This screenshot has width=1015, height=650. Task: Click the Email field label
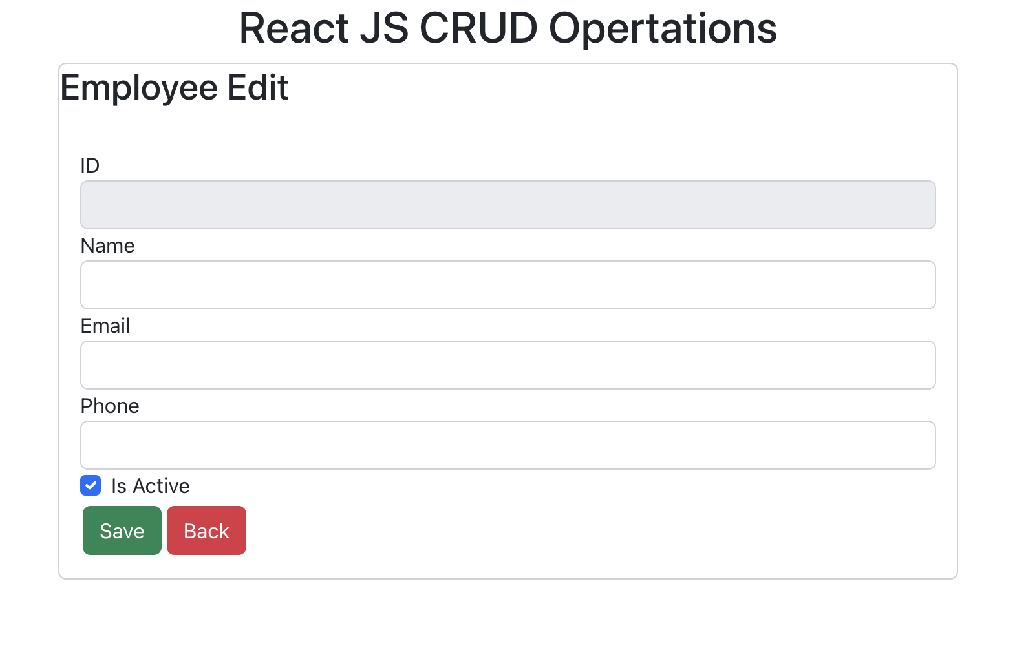[x=105, y=326]
